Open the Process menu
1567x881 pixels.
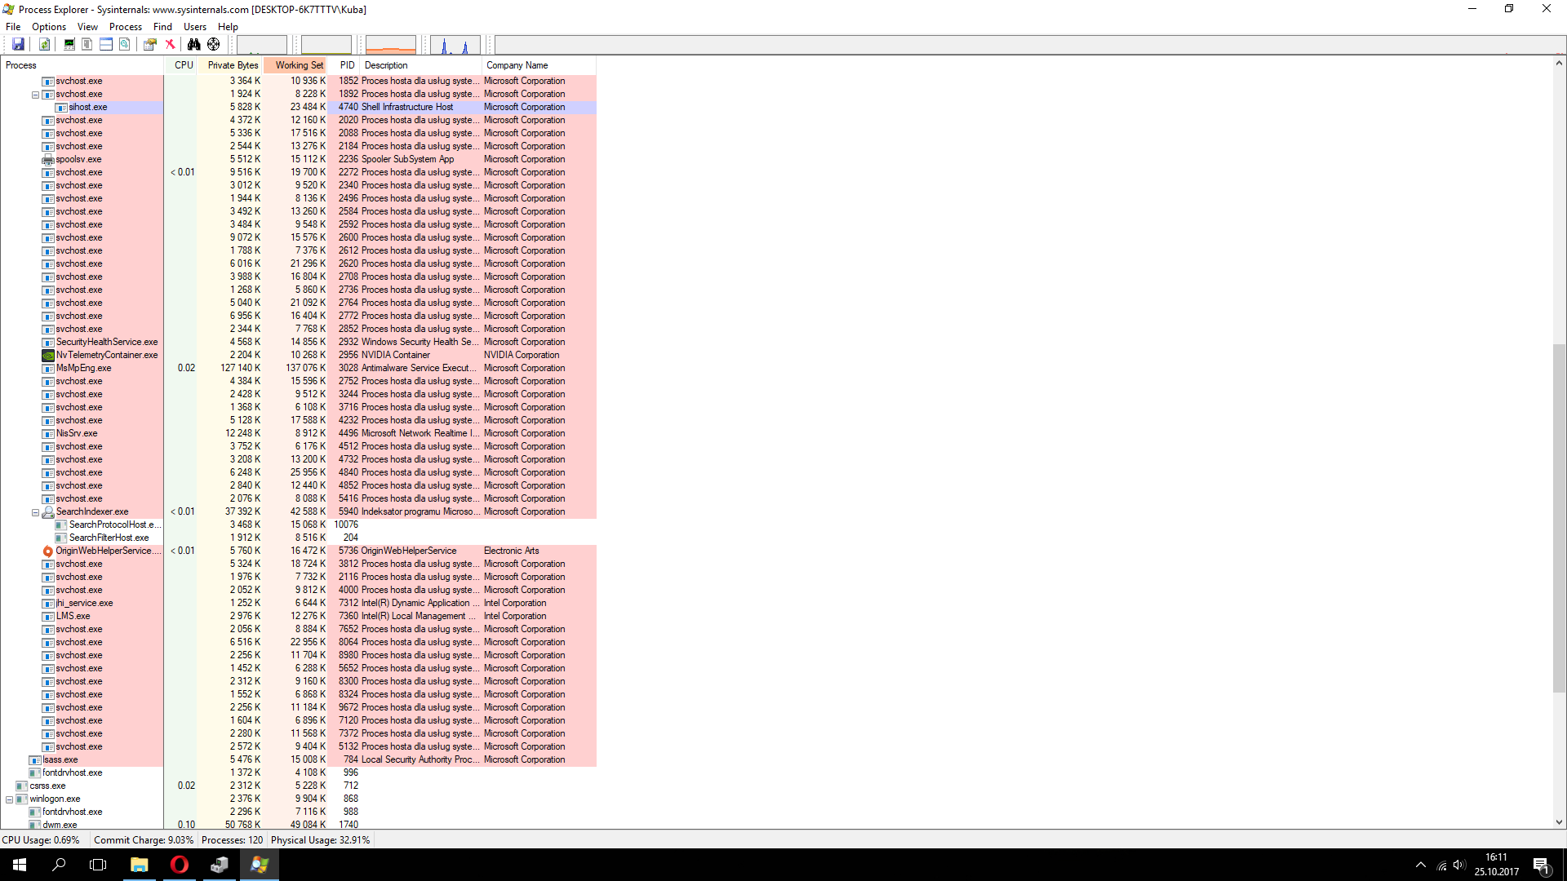pyautogui.click(x=126, y=27)
